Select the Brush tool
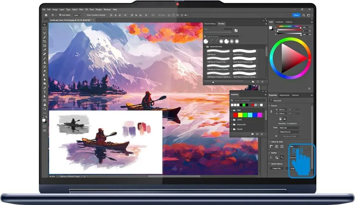Viewport: 355px width, 205px height. 45,58
